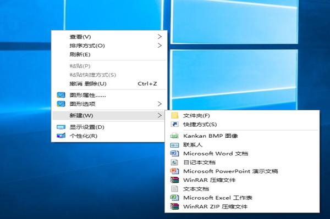Click the folder icon beside 文件夹(F)
The width and height of the screenshot is (330, 219).
coord(175,115)
